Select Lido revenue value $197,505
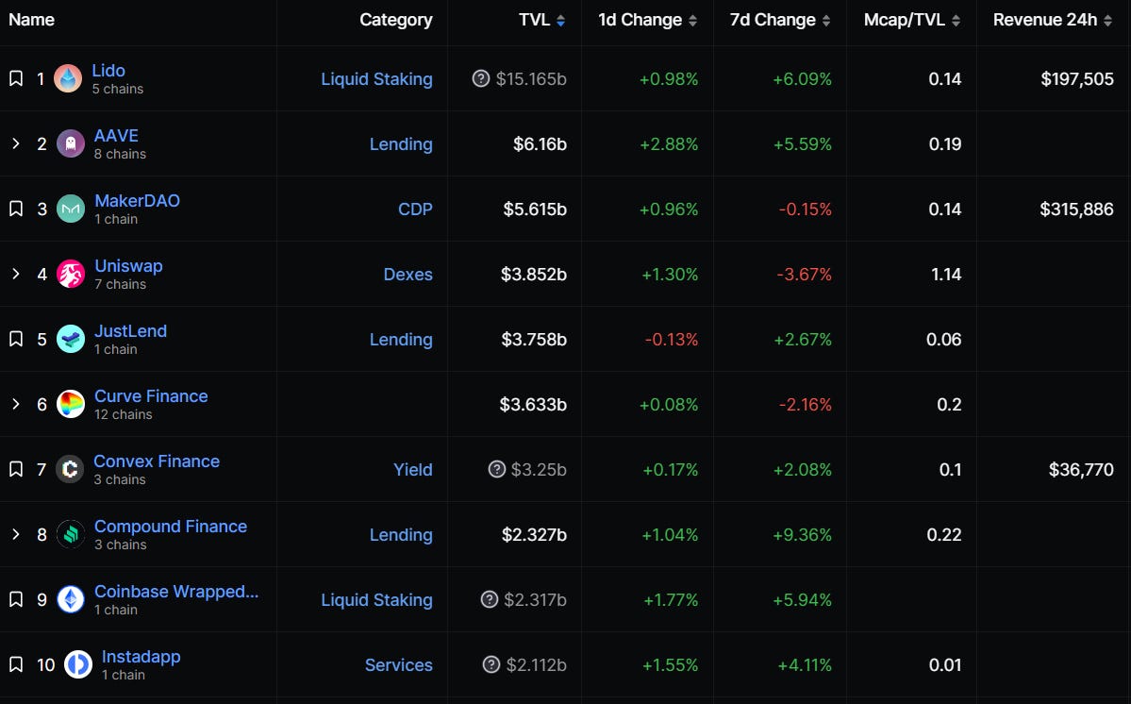This screenshot has width=1131, height=704. tap(1077, 78)
